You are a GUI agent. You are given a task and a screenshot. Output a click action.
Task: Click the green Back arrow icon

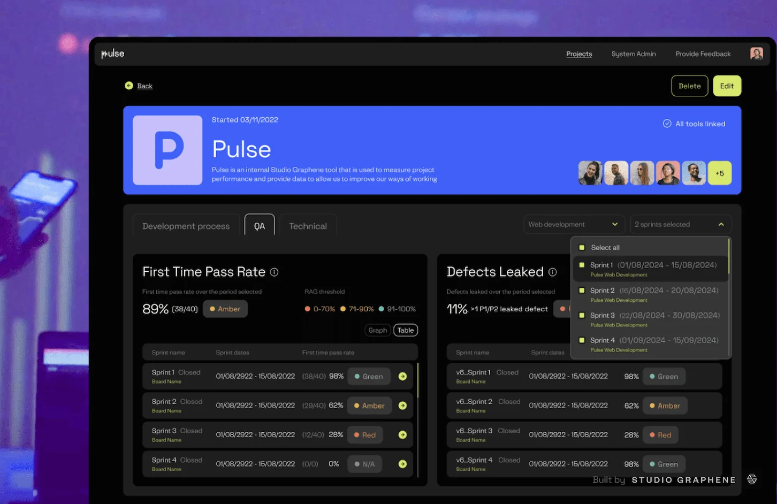point(129,86)
